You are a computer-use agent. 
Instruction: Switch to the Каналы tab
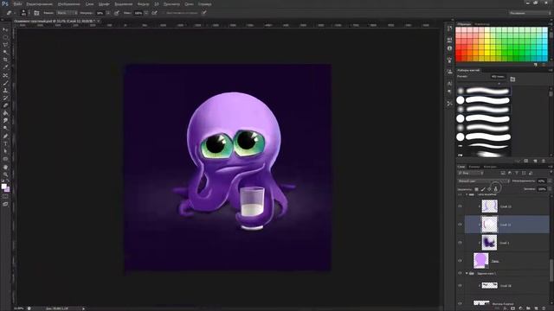(x=474, y=167)
